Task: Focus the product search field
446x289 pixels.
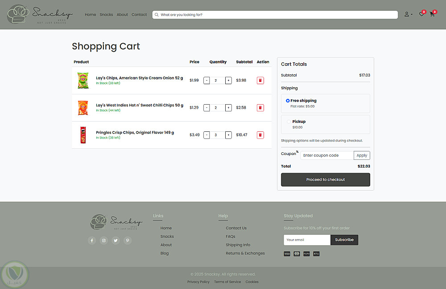Action: tap(277, 15)
